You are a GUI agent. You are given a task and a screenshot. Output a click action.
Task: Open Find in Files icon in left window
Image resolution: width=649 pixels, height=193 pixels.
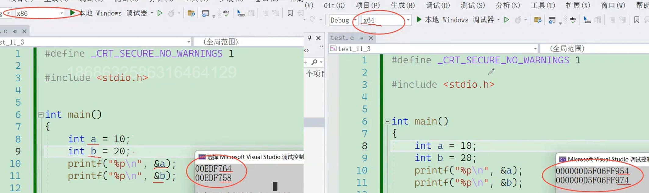click(x=191, y=13)
